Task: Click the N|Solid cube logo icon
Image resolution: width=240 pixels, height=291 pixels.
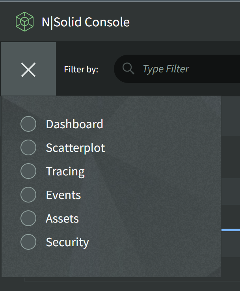Action: pos(24,22)
